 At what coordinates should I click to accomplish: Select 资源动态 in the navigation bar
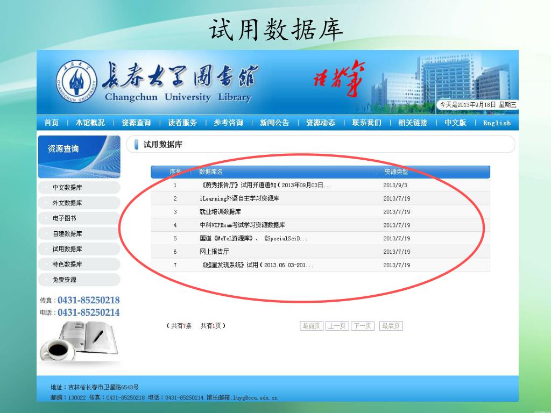point(321,123)
